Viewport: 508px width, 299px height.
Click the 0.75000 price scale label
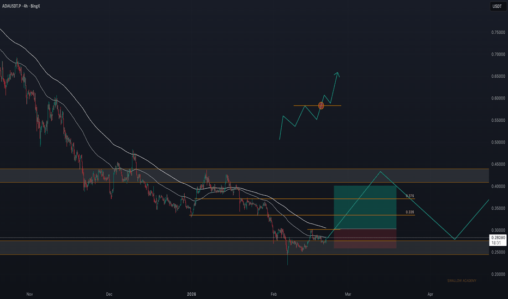pos(496,33)
